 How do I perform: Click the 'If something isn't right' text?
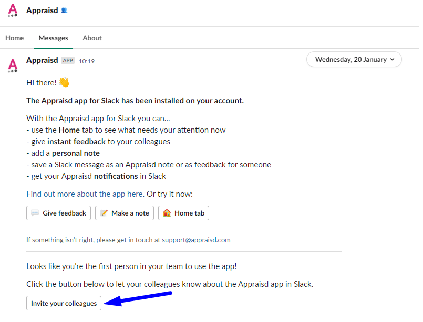coord(94,240)
